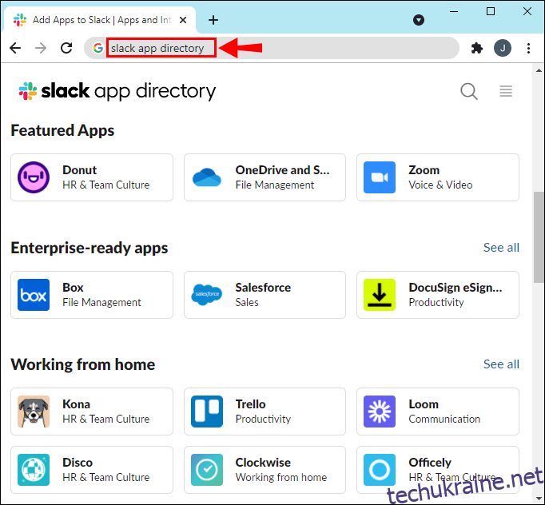This screenshot has width=545, height=505.
Task: Open the Extensions puzzle piece icon
Action: pyautogui.click(x=477, y=48)
